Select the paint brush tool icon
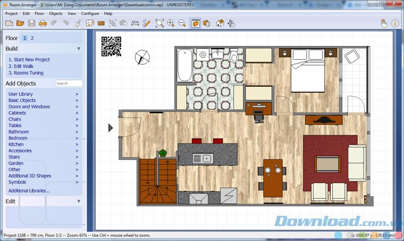Screen dimensions: 404x241 coord(78,23)
